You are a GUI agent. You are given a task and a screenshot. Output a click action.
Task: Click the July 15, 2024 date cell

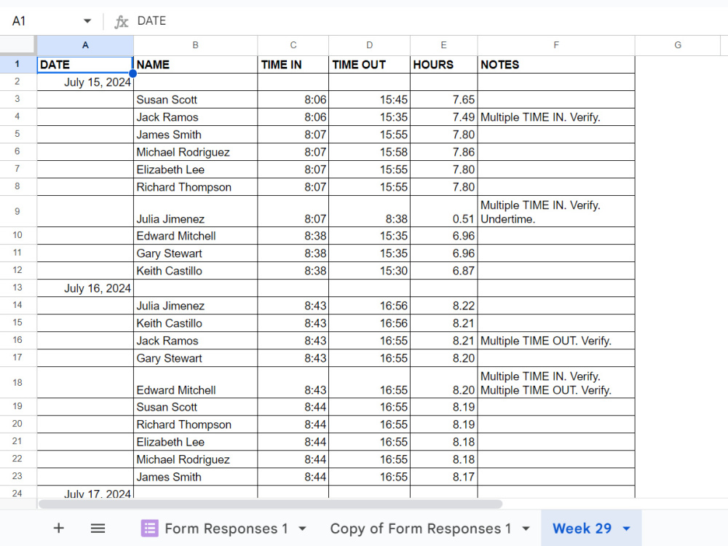click(85, 82)
